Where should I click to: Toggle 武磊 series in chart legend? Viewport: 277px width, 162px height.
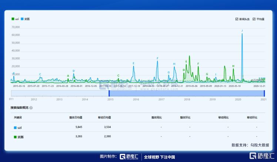click(x=25, y=19)
